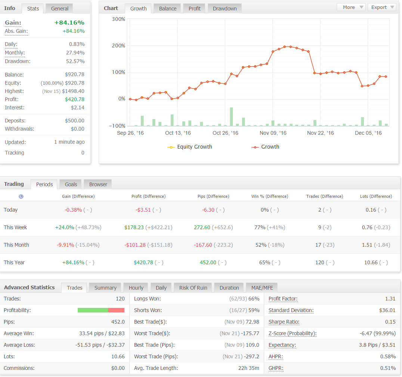The width and height of the screenshot is (402, 377).
Task: Click the Expectancy label
Action: pyautogui.click(x=282, y=345)
